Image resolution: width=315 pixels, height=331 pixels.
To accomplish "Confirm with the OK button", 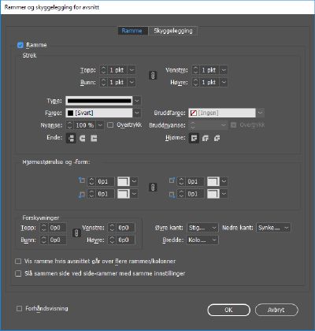I will click(228, 310).
